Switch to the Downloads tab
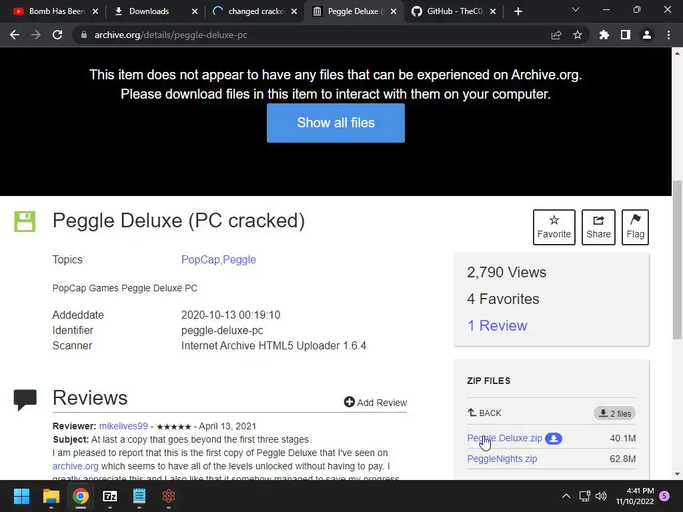 point(149,11)
